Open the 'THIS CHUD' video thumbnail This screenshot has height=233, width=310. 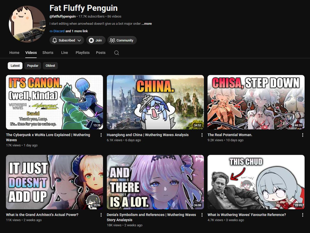[256, 182]
